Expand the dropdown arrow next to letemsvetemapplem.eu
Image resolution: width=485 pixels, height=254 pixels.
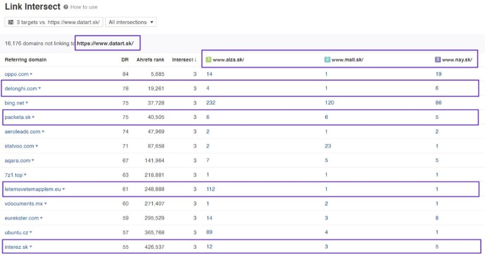click(63, 189)
